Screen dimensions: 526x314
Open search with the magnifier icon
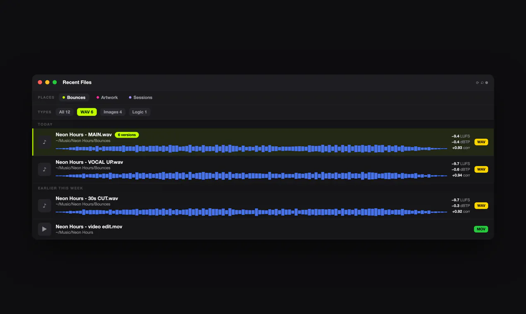coord(482,83)
